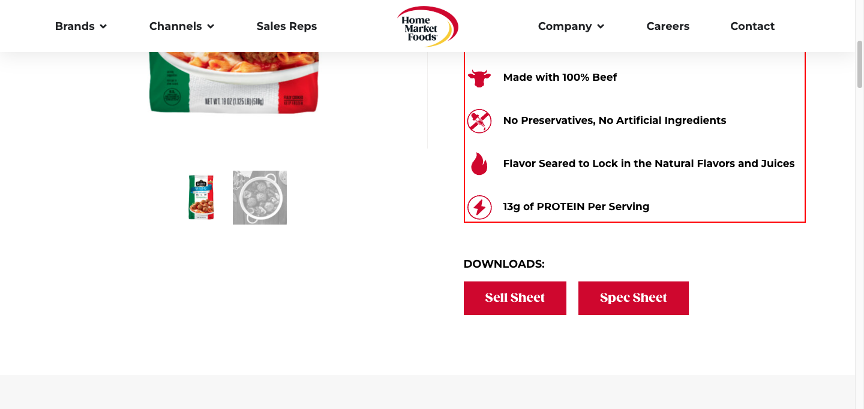This screenshot has height=409, width=864.
Task: Click the Home Market Foods logo
Action: pos(427,26)
